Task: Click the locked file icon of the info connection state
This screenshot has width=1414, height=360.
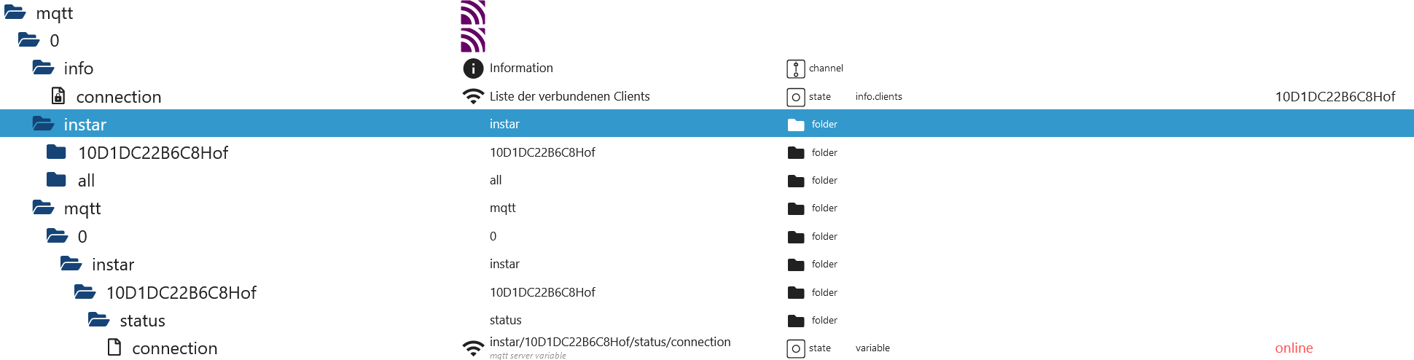Action: (x=58, y=96)
